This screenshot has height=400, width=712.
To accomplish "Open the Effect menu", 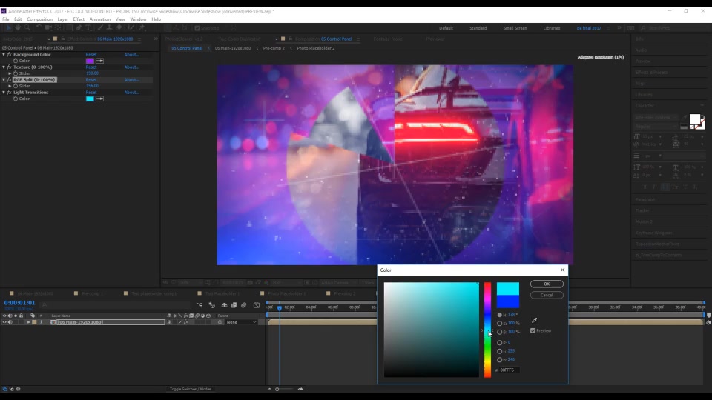I will 79,19.
